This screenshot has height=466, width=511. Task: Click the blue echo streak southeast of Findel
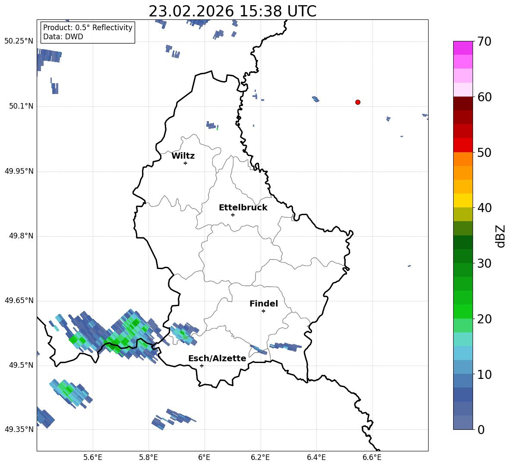(x=285, y=347)
